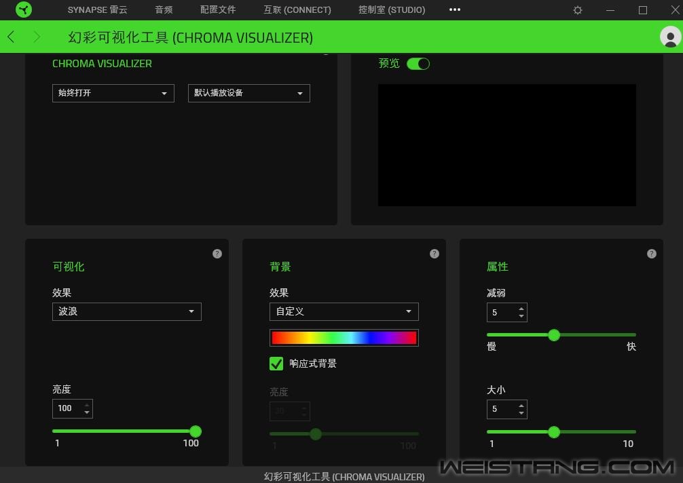683x483 pixels.
Task: Increase the 大小 value
Action: point(521,406)
